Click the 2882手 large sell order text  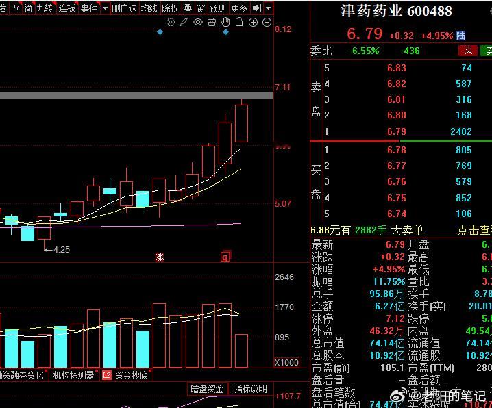coord(371,230)
